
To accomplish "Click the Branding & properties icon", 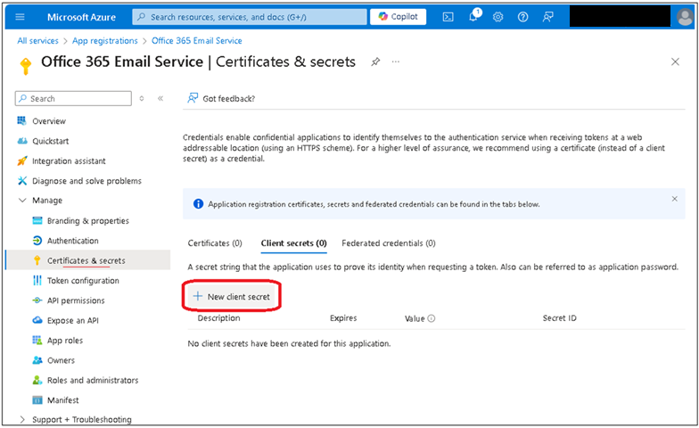I will (37, 221).
